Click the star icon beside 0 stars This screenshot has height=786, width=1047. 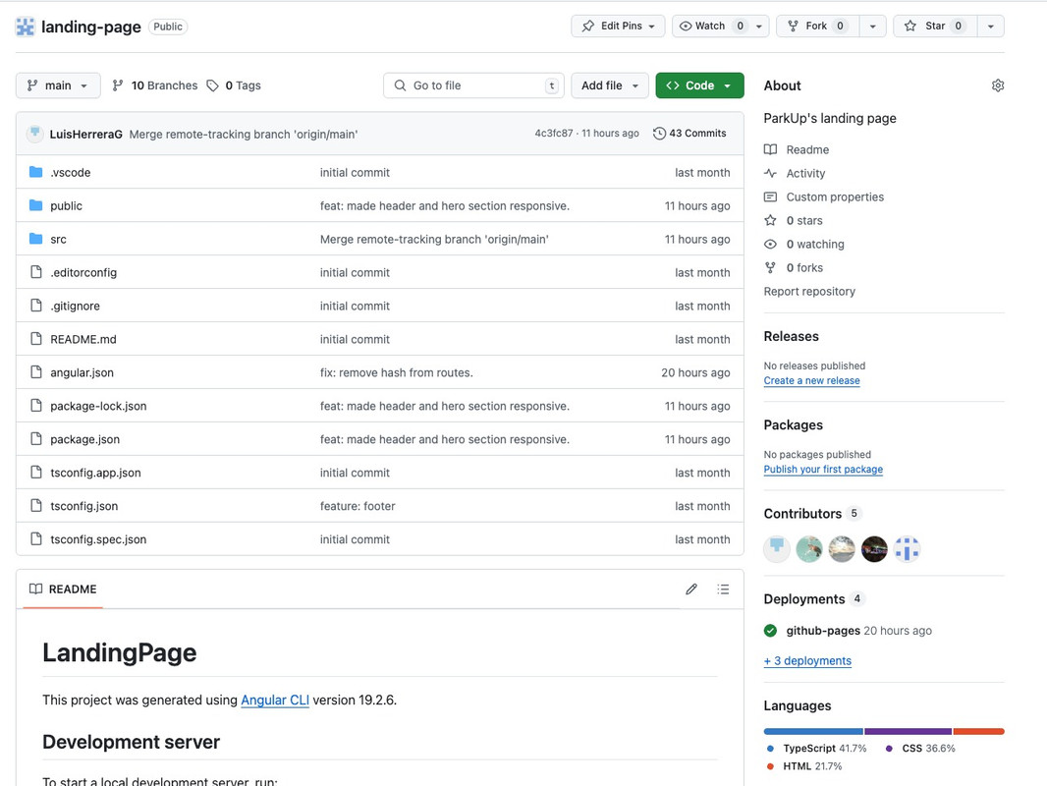coord(771,220)
